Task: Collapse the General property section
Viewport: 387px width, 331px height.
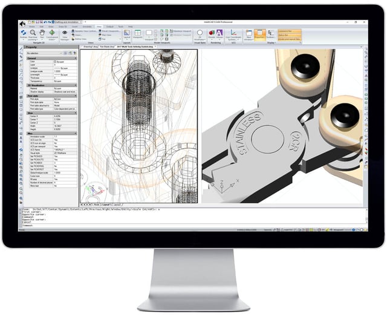Action: pos(75,58)
